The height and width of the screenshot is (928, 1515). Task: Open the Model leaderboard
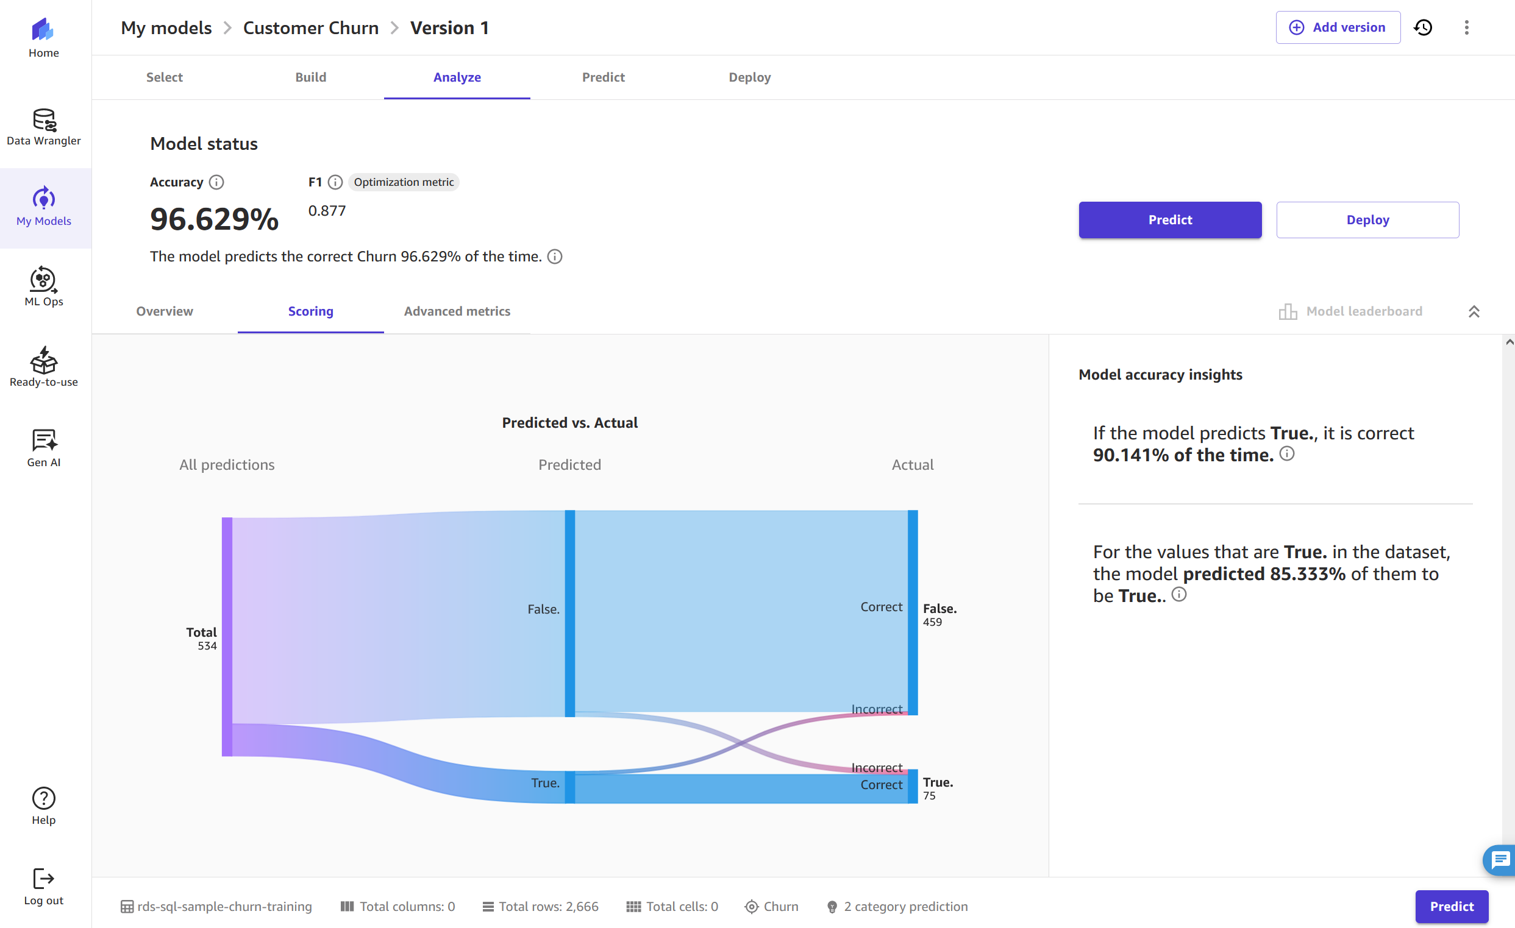[1351, 311]
